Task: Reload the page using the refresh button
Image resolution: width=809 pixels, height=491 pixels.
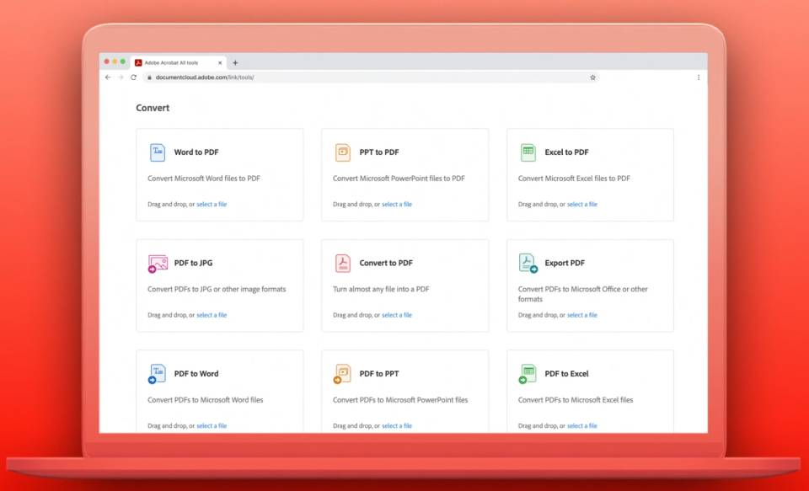Action: click(133, 77)
